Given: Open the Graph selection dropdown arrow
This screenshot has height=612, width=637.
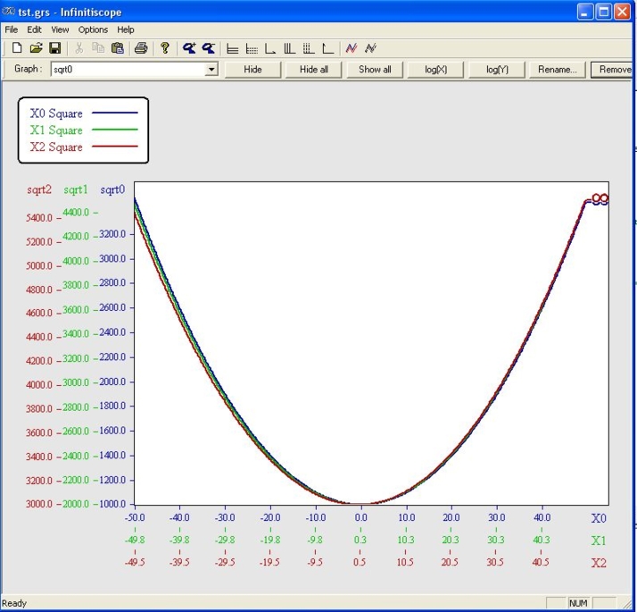Looking at the screenshot, I should coord(211,69).
